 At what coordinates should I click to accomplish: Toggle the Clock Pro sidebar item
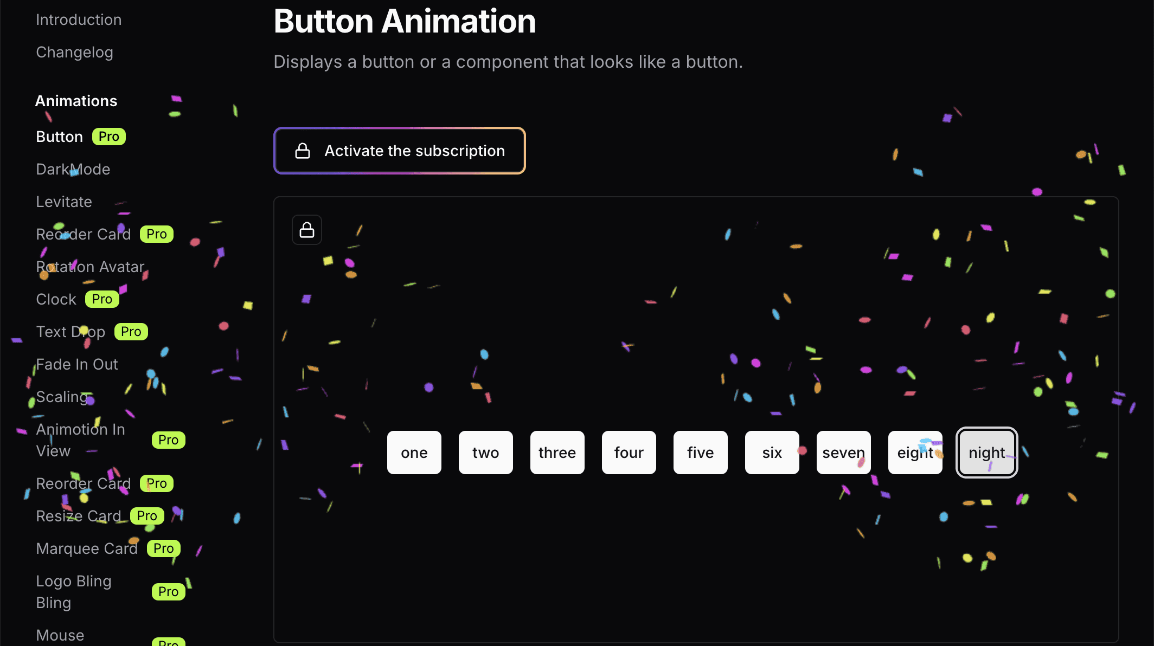[55, 299]
